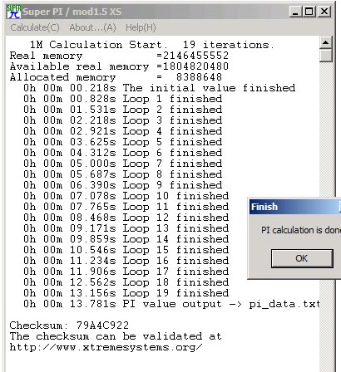The width and height of the screenshot is (341, 372).
Task: Click the 'Super PI / mod1.5 XS' window title
Action: tap(72, 12)
